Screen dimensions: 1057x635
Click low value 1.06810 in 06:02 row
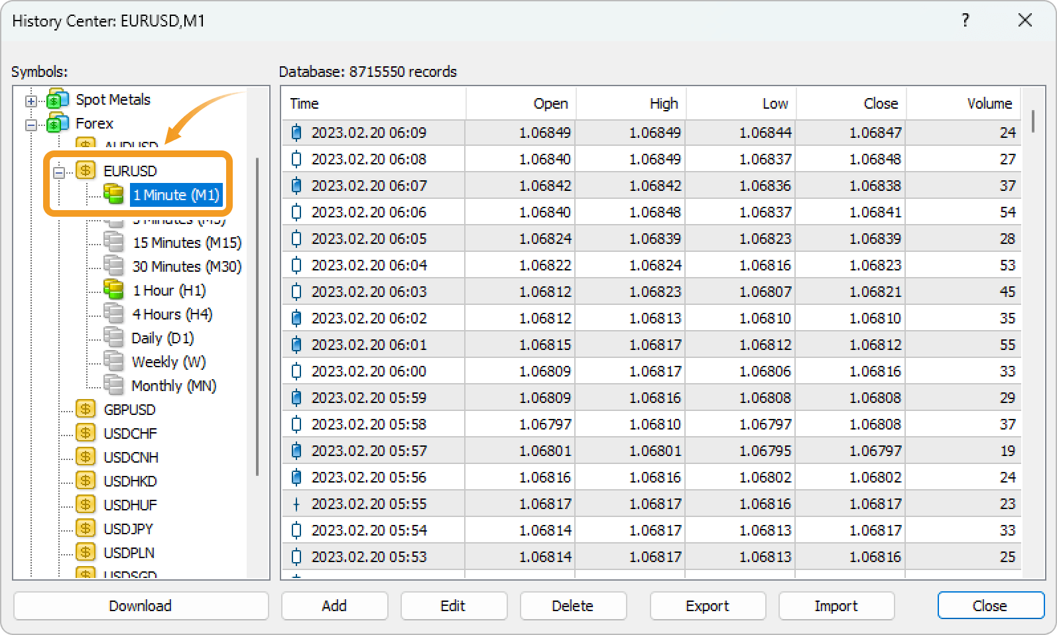(x=765, y=318)
